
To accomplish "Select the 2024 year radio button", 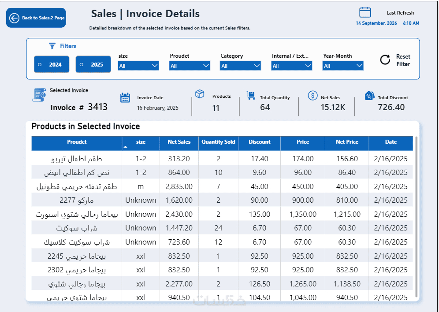I will (52, 64).
